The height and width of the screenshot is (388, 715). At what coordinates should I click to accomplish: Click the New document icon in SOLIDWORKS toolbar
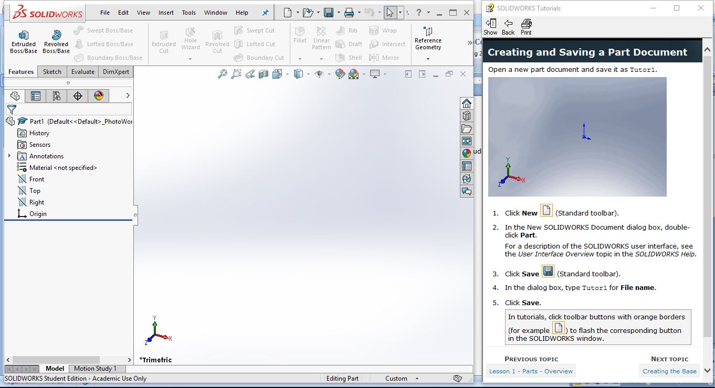point(287,13)
